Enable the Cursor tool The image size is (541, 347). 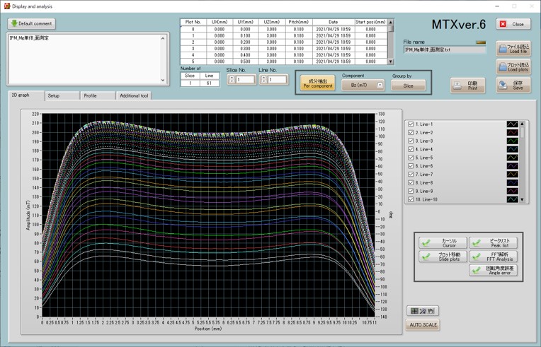point(443,243)
